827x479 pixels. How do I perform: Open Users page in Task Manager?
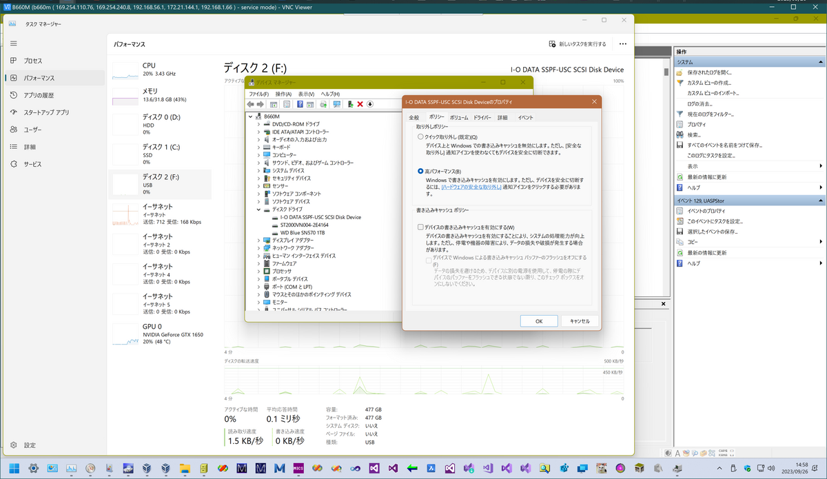[x=55, y=130]
